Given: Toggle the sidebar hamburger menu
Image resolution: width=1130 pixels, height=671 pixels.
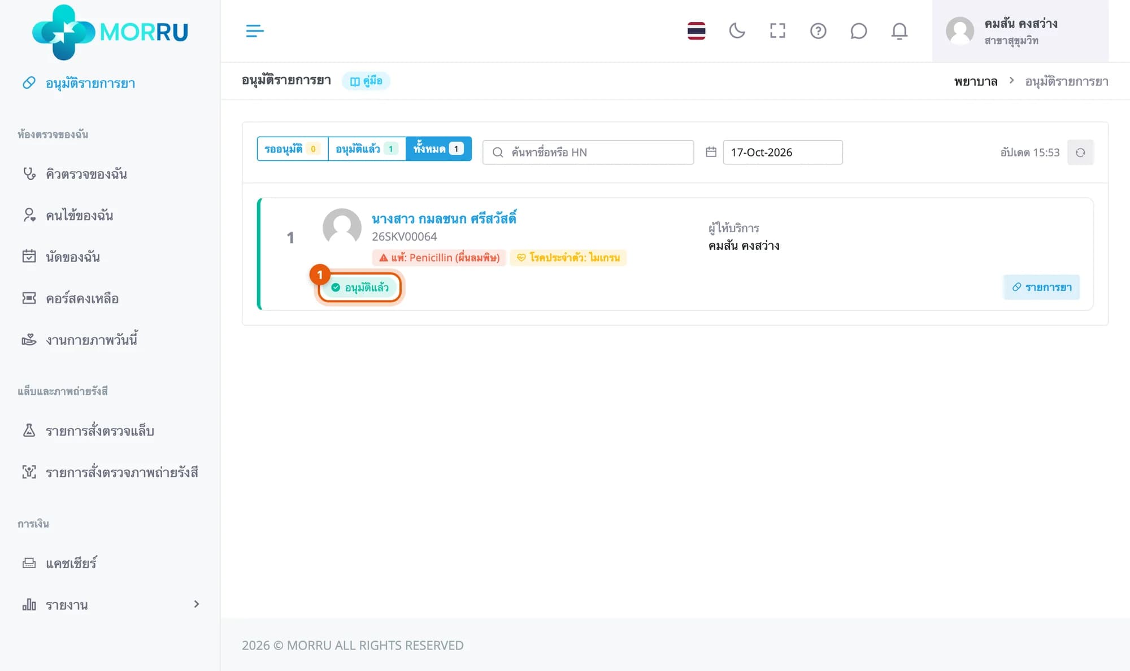Looking at the screenshot, I should [x=255, y=30].
